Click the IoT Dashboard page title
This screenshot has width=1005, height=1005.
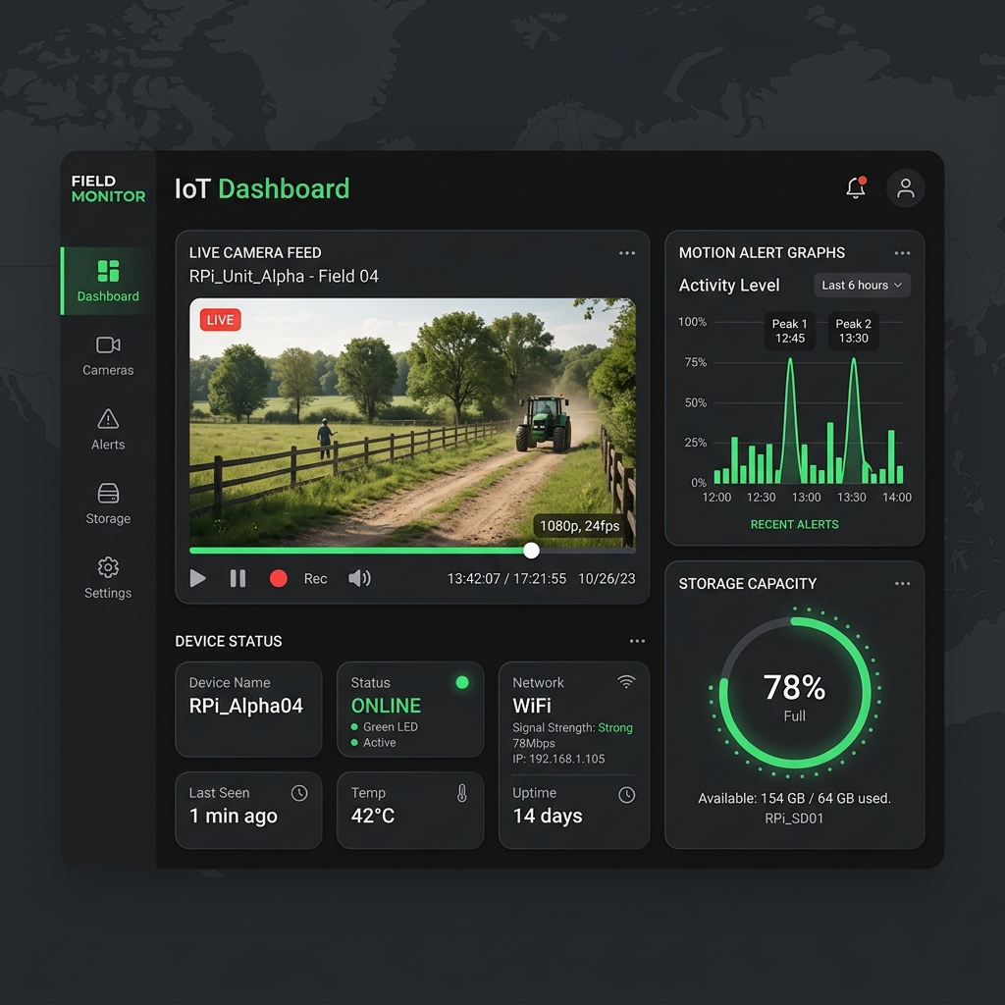coord(262,188)
